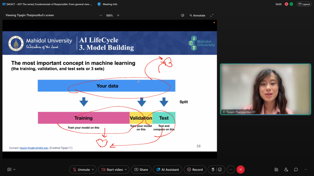Leave the meeting with red X button
Image resolution: width=314 pixels, height=176 pixels.
240,170
